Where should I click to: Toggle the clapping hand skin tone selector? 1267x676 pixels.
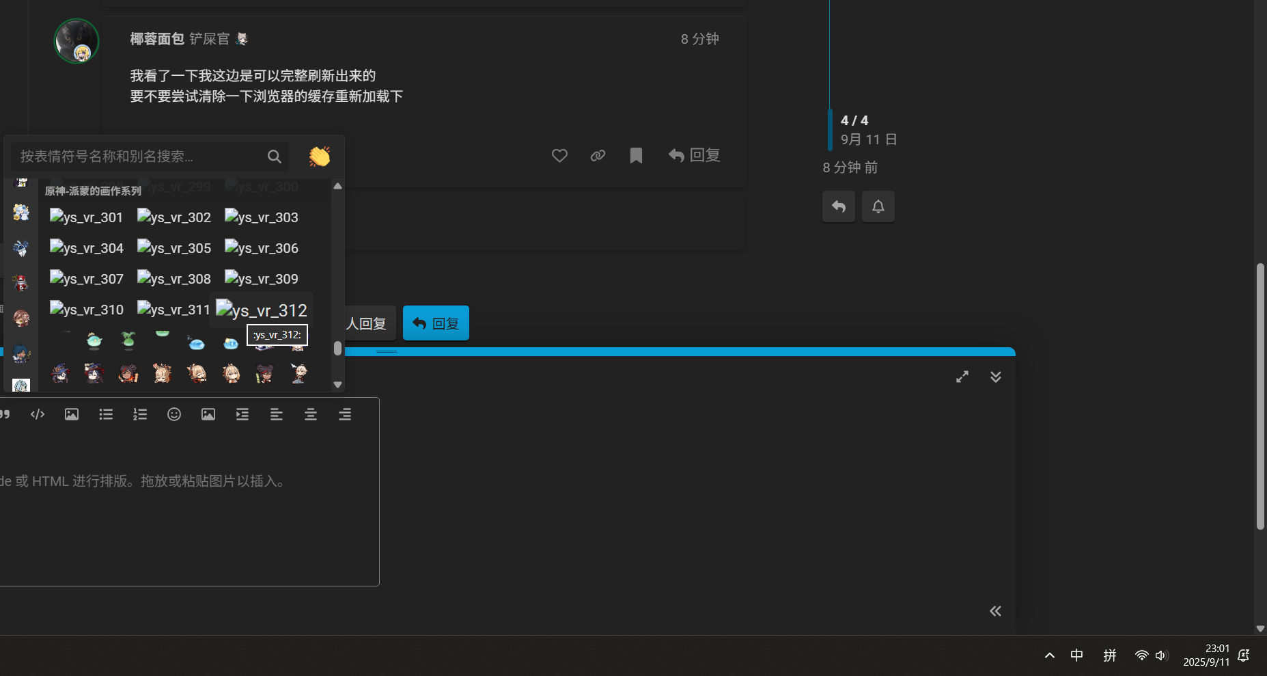pyautogui.click(x=319, y=157)
